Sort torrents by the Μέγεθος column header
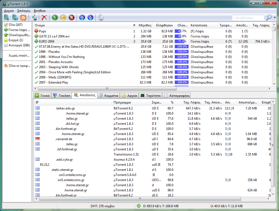279x211 pixels. (x=145, y=25)
